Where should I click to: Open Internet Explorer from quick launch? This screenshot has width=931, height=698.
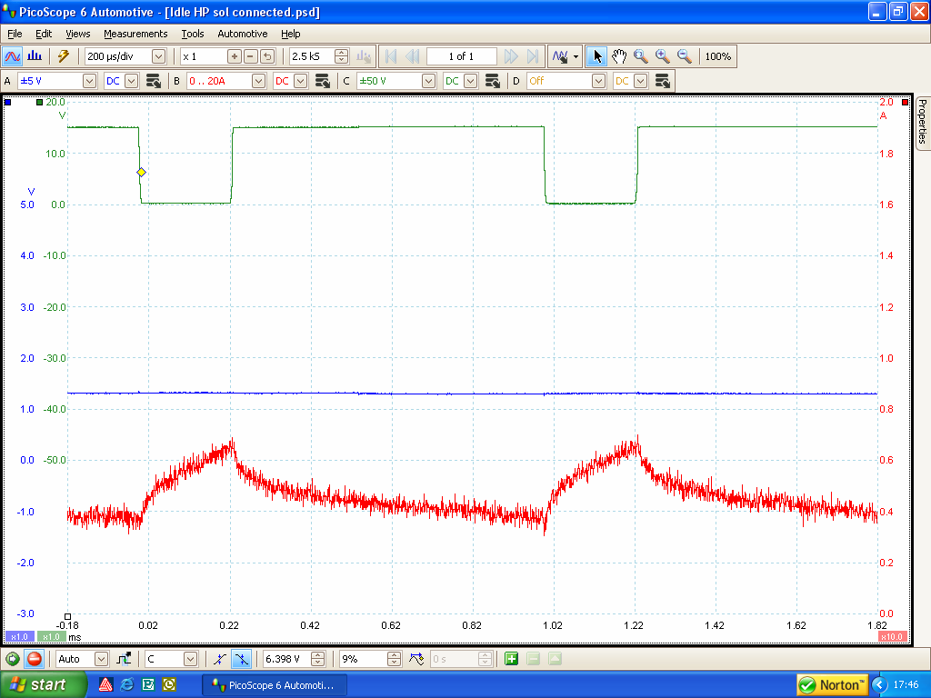pyautogui.click(x=126, y=685)
